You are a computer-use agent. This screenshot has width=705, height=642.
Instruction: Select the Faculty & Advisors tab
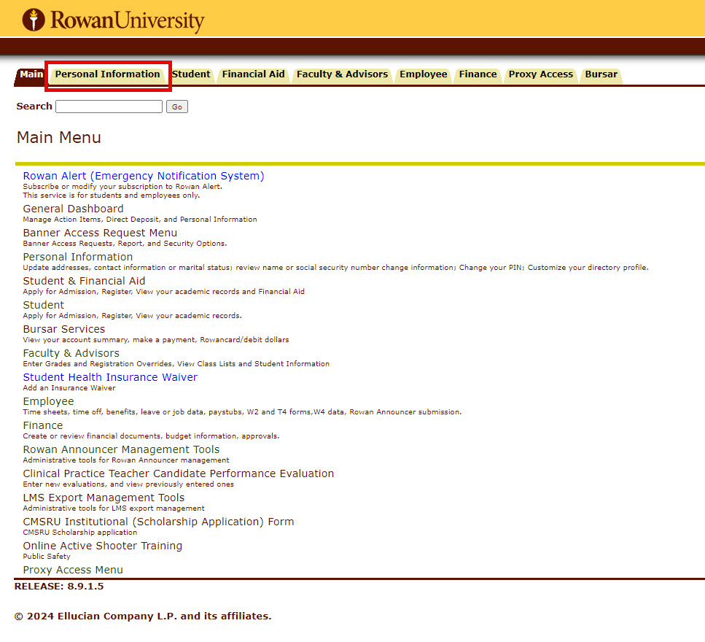point(342,74)
